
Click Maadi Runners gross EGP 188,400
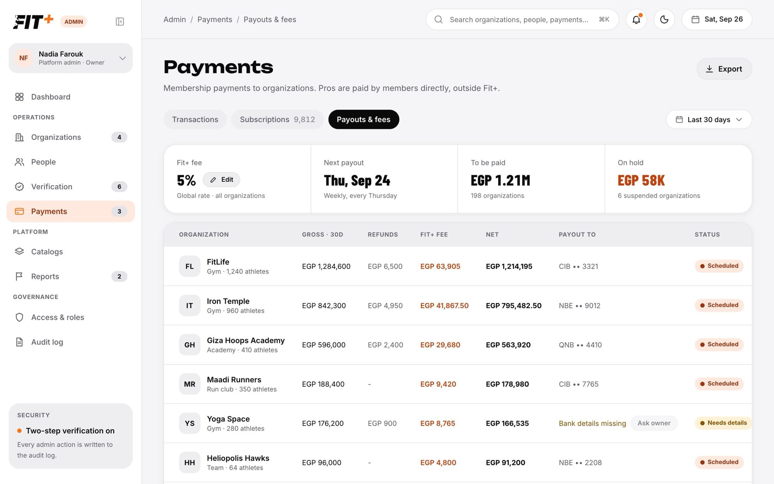323,384
